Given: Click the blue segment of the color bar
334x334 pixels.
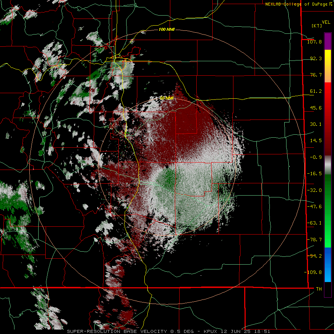Looking at the screenshot, I should (328, 265).
